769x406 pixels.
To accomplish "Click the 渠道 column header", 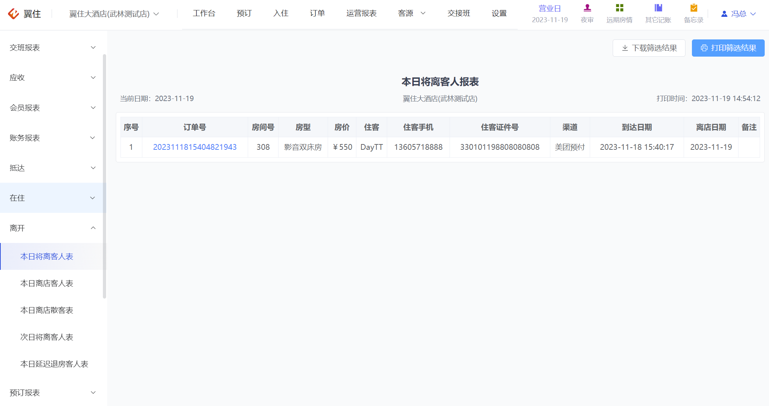I will tap(570, 127).
